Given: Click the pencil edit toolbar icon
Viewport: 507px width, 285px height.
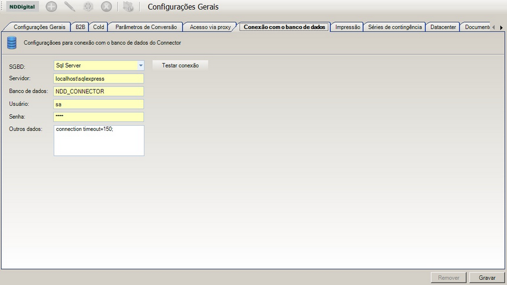Looking at the screenshot, I should [69, 7].
